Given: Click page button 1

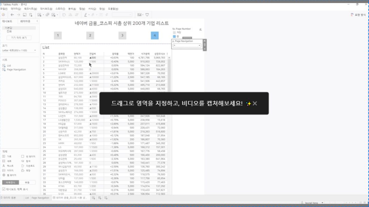Looking at the screenshot, I should [58, 35].
